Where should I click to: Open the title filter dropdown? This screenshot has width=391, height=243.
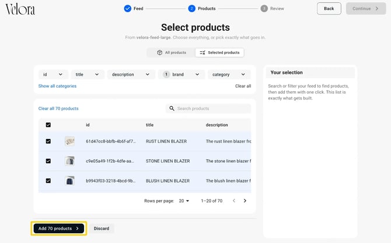88,74
